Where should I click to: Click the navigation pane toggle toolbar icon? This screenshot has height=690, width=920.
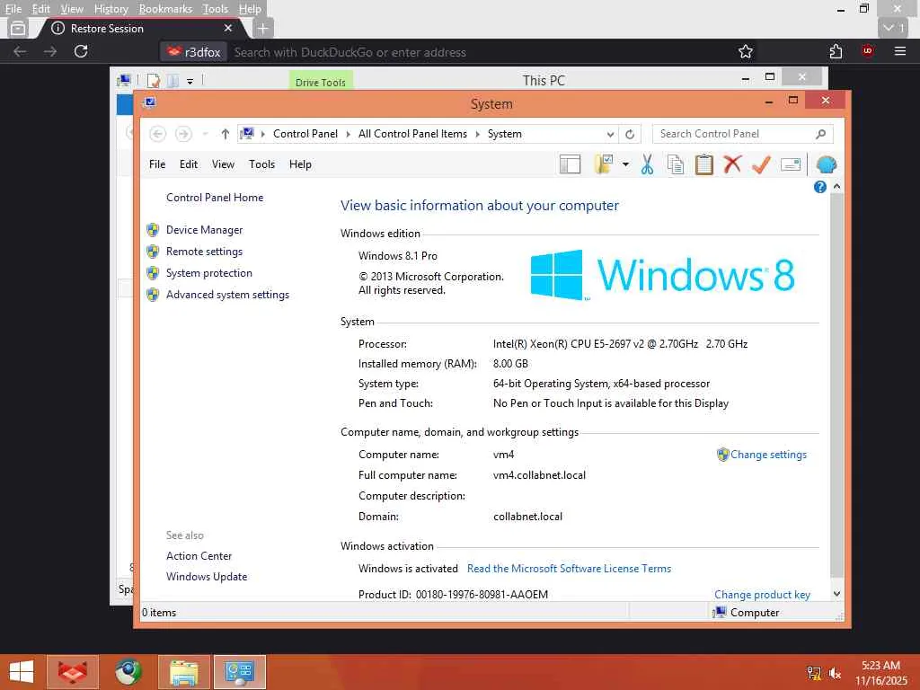(570, 164)
